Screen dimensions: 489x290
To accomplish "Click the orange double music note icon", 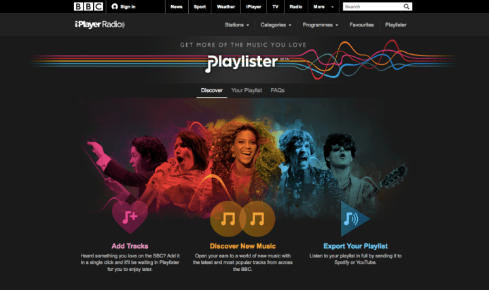I will coord(242,219).
